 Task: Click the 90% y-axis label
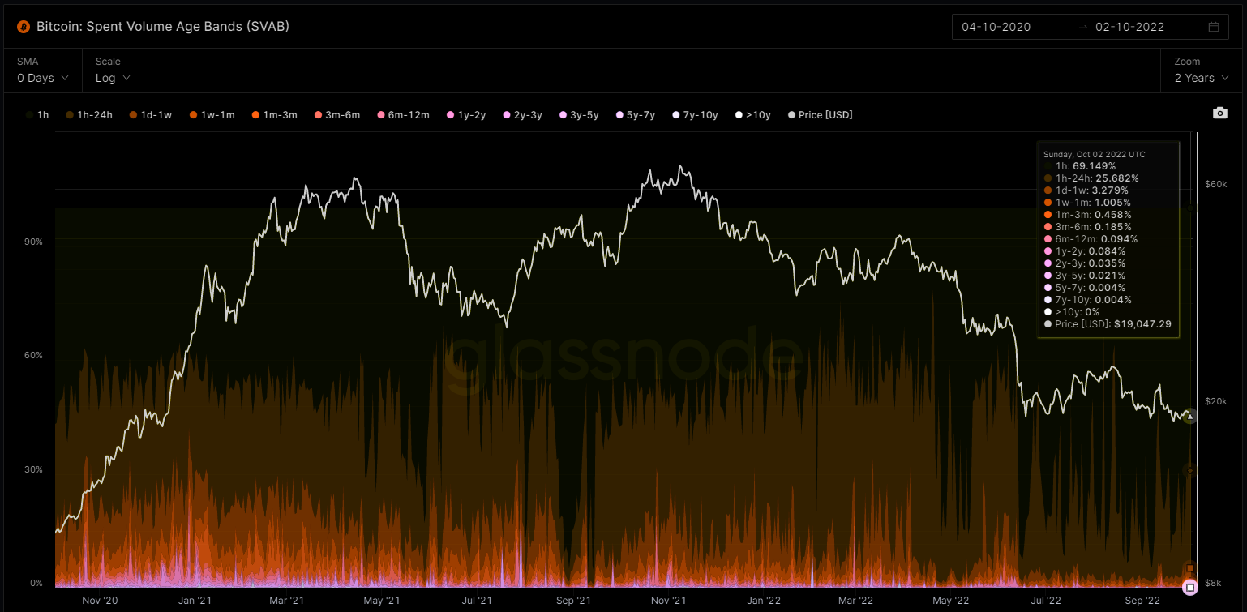pos(32,242)
